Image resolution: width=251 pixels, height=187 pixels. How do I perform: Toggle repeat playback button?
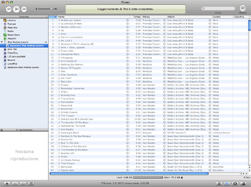point(23,183)
